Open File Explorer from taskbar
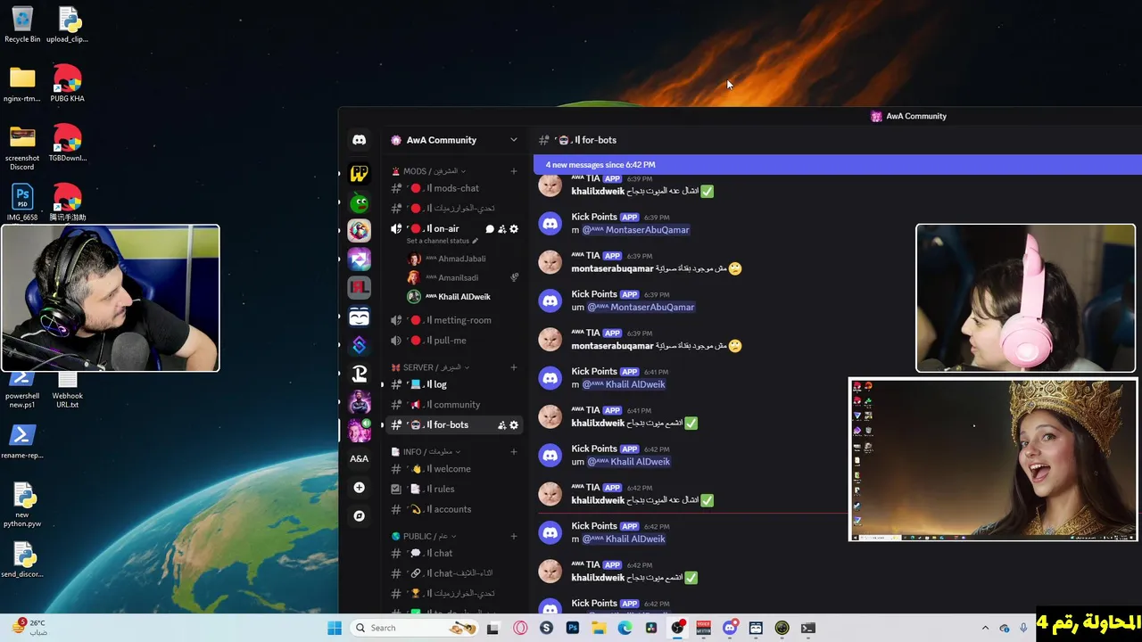This screenshot has width=1142, height=642. [x=599, y=628]
